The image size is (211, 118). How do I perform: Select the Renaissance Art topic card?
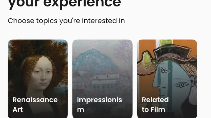tap(38, 79)
